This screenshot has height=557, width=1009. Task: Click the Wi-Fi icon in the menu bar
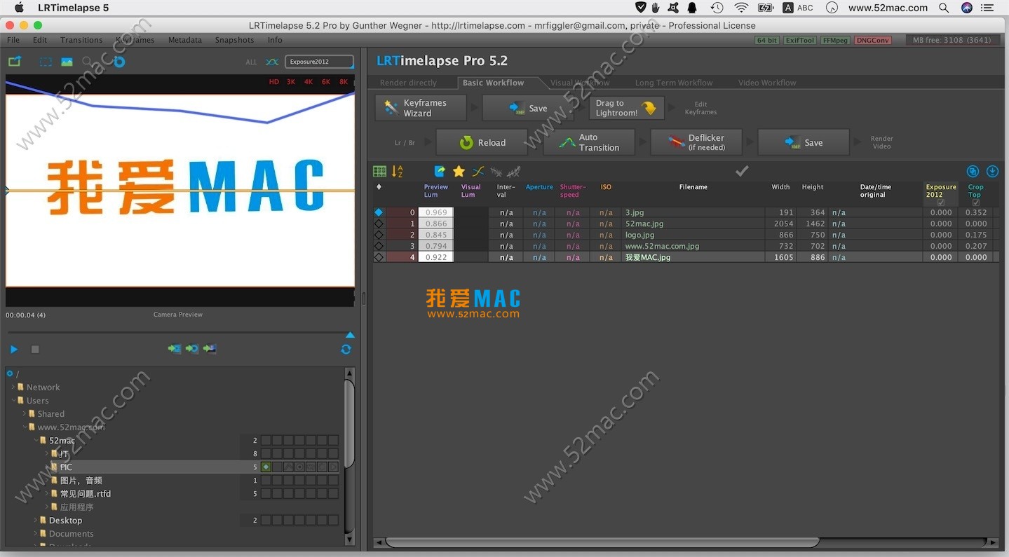tap(741, 8)
